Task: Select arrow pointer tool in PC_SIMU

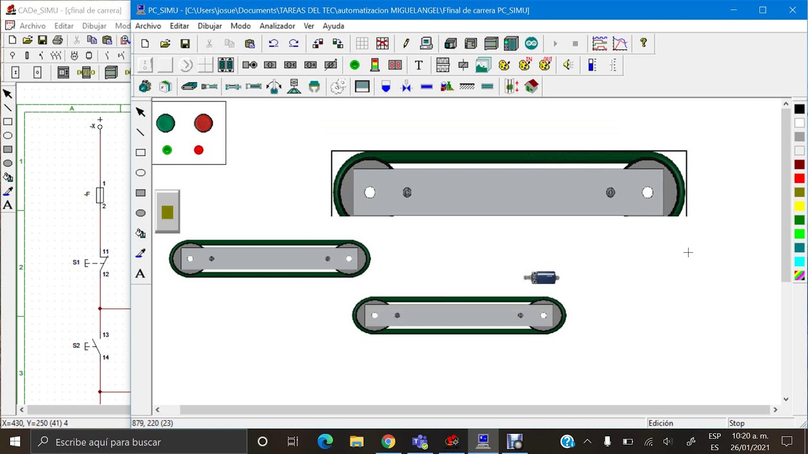Action: (x=141, y=112)
